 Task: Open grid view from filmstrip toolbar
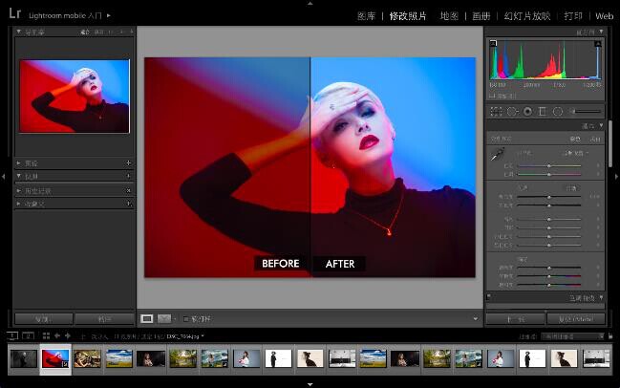click(46, 336)
